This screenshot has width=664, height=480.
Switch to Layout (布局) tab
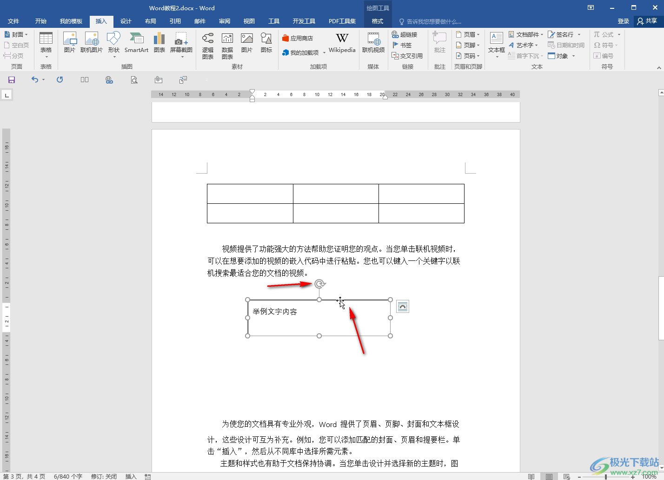coord(151,21)
